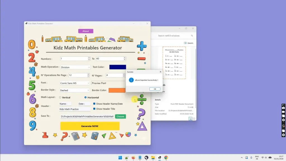This screenshot has height=161, width=286.
Task: Open File Explorer from the taskbar
Action: point(153,157)
